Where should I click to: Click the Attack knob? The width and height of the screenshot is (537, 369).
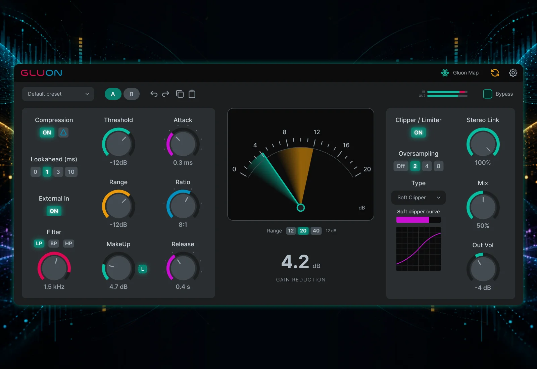click(183, 144)
